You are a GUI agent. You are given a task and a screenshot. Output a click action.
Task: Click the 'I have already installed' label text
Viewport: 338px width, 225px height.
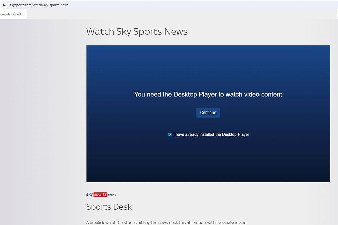tap(211, 134)
